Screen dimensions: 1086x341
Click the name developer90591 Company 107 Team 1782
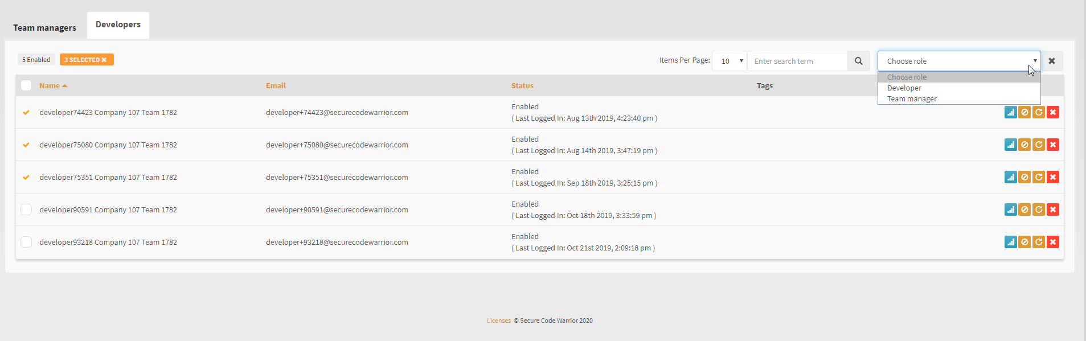pos(108,209)
